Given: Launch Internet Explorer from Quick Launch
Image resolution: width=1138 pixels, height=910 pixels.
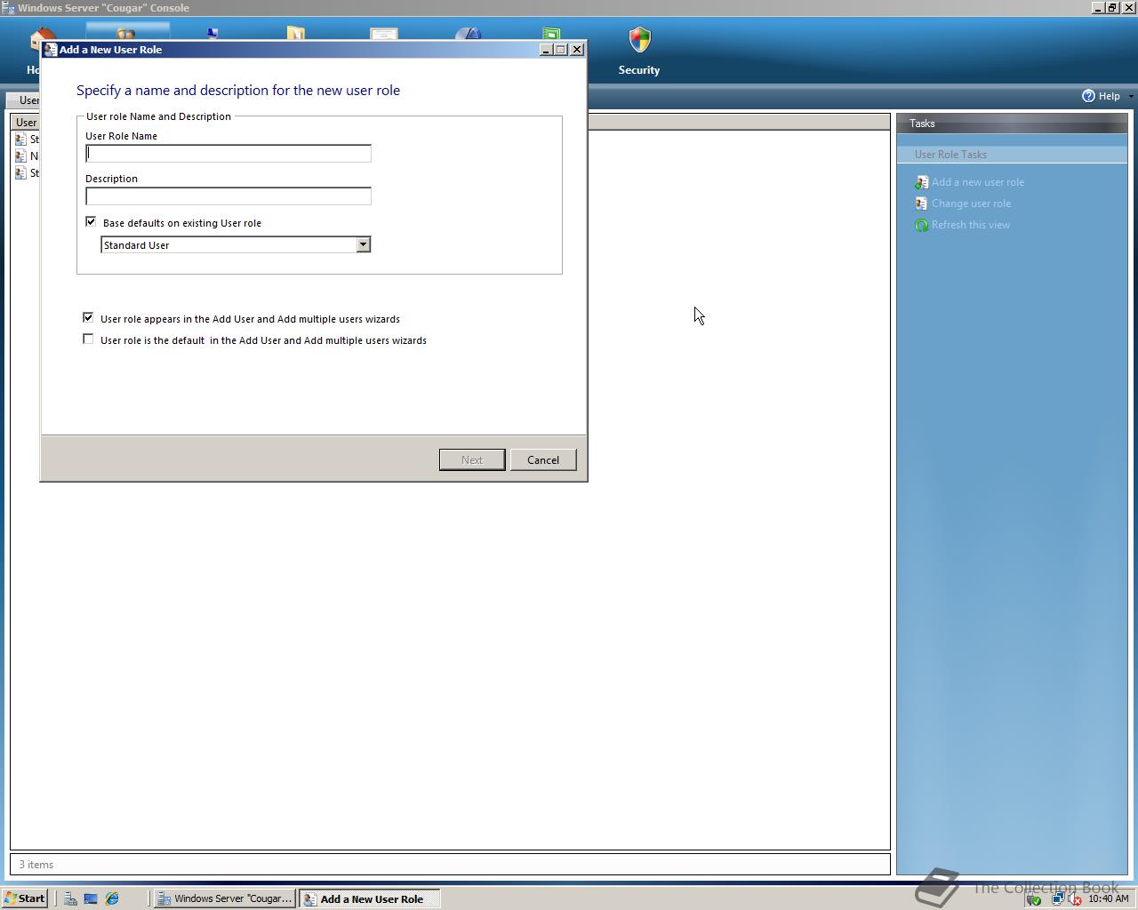Looking at the screenshot, I should pyautogui.click(x=112, y=898).
